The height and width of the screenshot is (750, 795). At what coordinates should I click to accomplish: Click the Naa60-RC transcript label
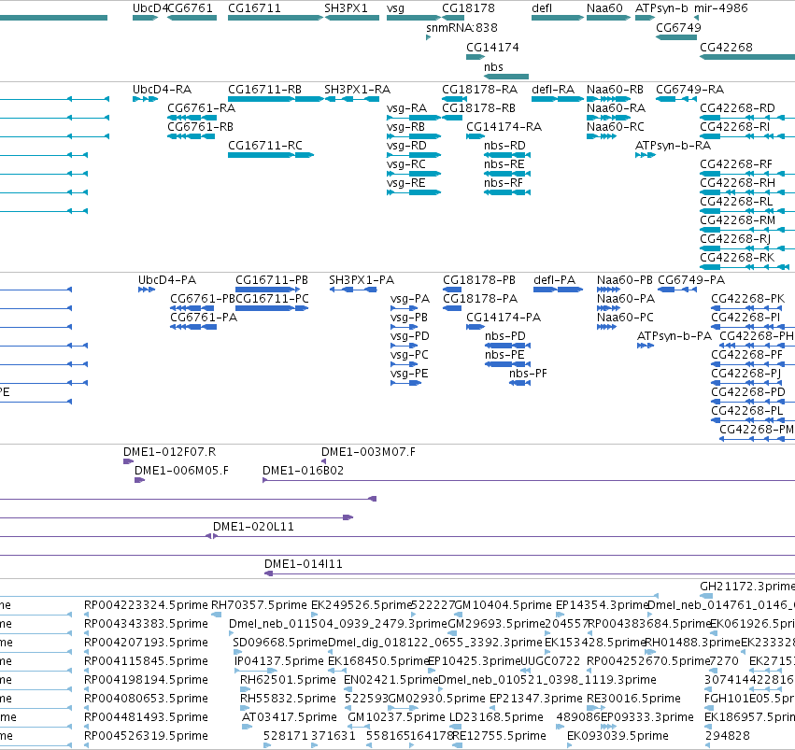615,126
